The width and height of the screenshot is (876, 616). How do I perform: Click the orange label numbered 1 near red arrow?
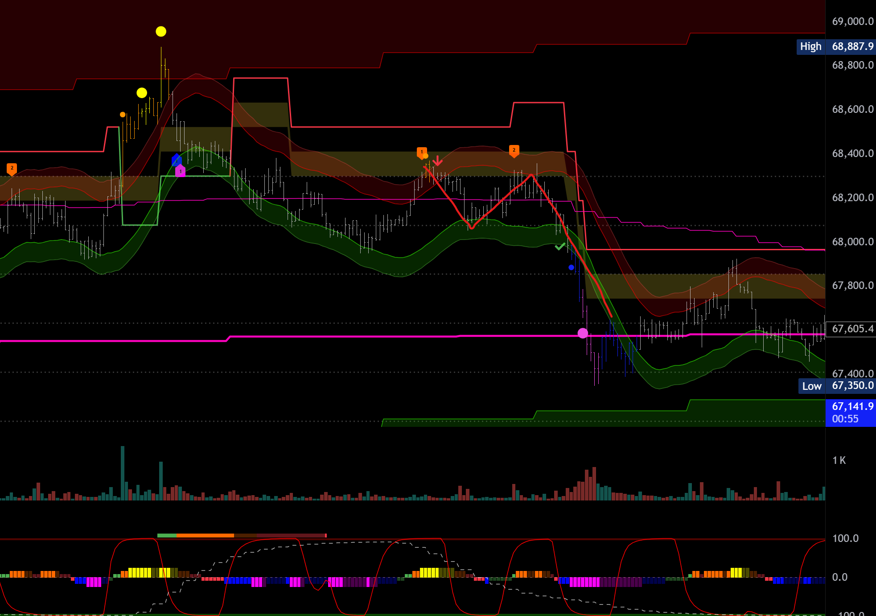tap(421, 152)
